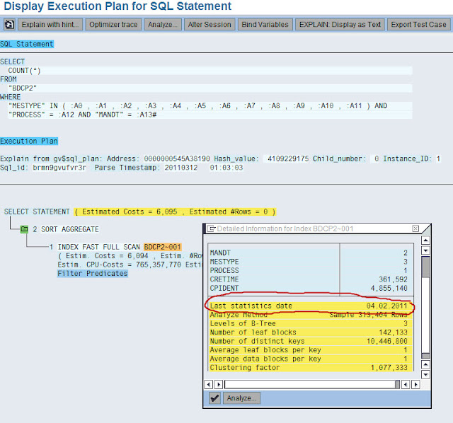Open Alter Session
This screenshot has height=423, width=453.
[x=210, y=25]
